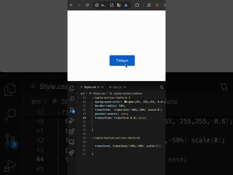233x175 pixels.
Task: Reload the browser page
Action: click(87, 5)
